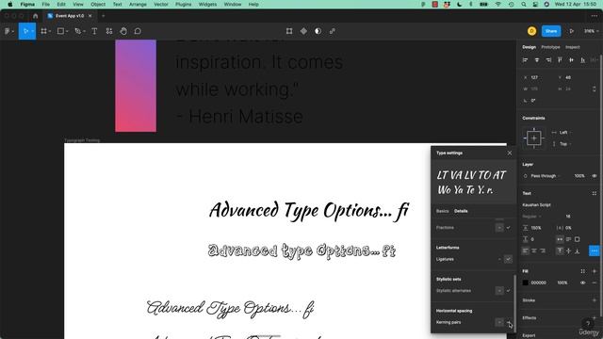Click the X position input field
Screen dimensions: 603x339
click(538, 77)
